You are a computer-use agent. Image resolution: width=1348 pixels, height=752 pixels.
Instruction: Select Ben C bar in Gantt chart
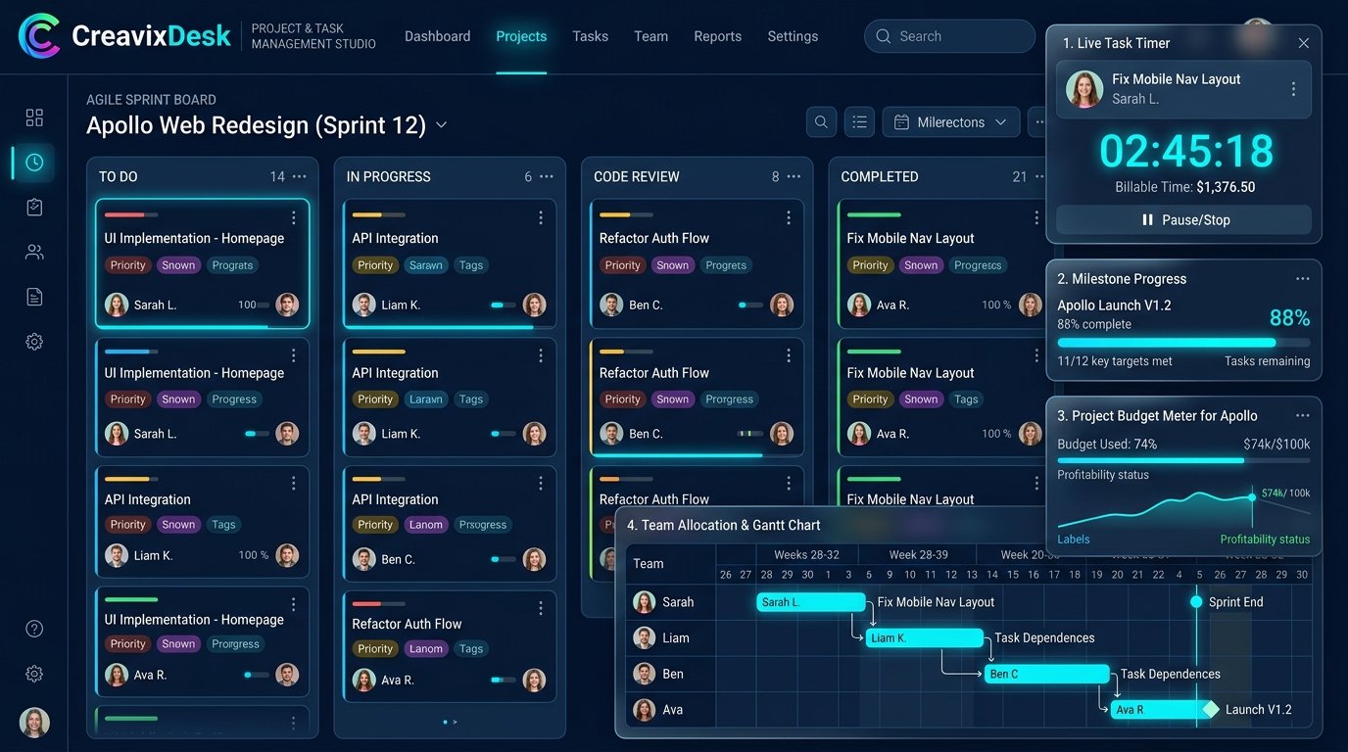tap(1046, 674)
